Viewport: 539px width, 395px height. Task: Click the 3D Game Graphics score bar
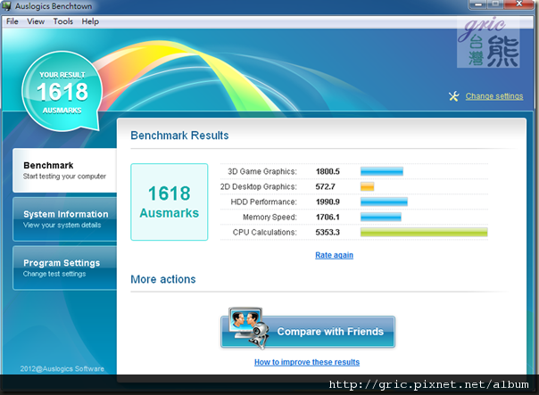(x=382, y=171)
